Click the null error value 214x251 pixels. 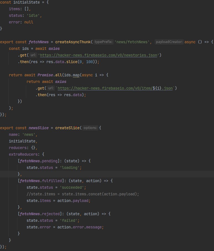click(29, 22)
